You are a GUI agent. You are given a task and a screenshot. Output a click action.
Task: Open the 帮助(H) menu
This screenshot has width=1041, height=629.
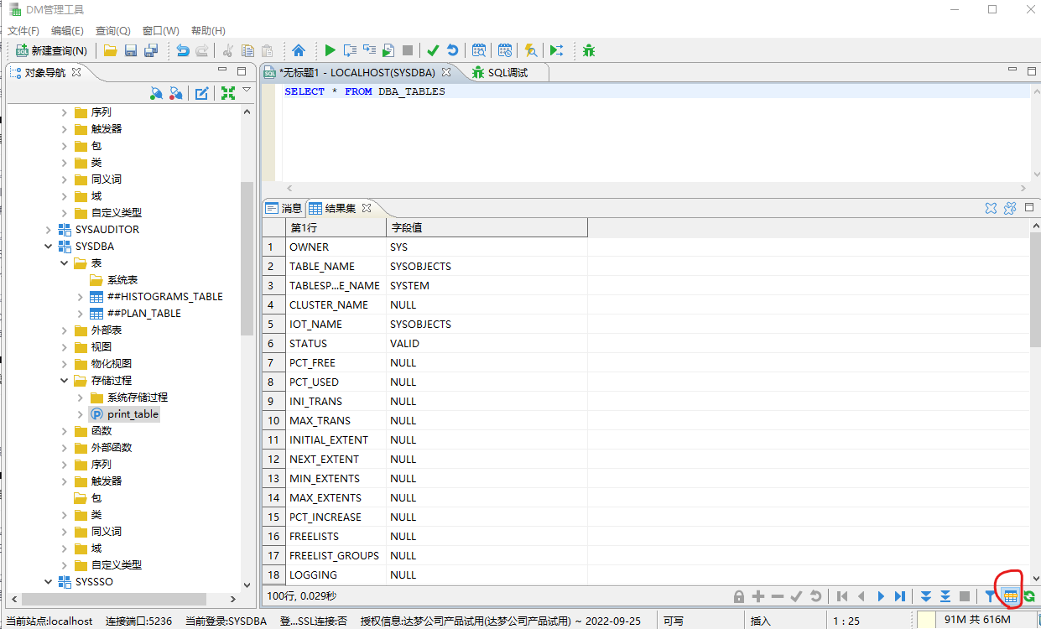(208, 31)
